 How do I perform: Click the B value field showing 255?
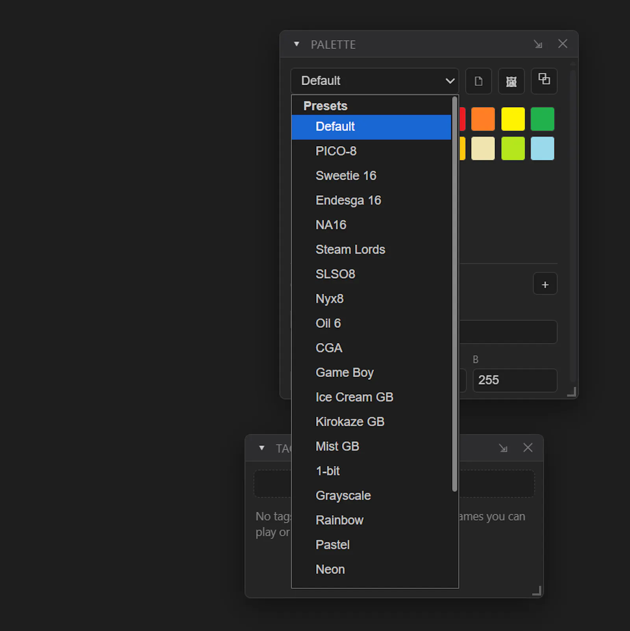pyautogui.click(x=515, y=380)
